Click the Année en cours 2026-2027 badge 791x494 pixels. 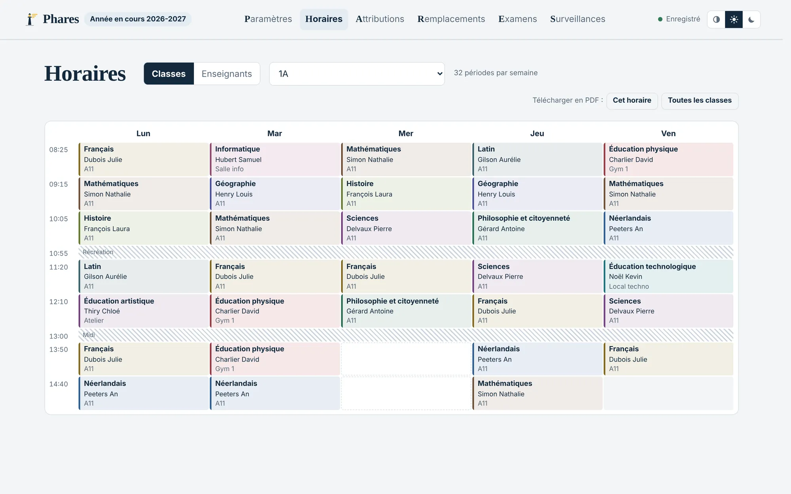tap(138, 19)
